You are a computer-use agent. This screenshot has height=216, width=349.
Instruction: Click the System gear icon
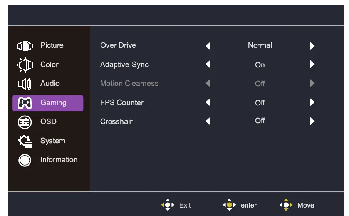pyautogui.click(x=25, y=141)
